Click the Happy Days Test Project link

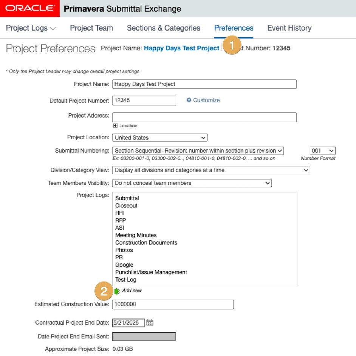point(181,48)
